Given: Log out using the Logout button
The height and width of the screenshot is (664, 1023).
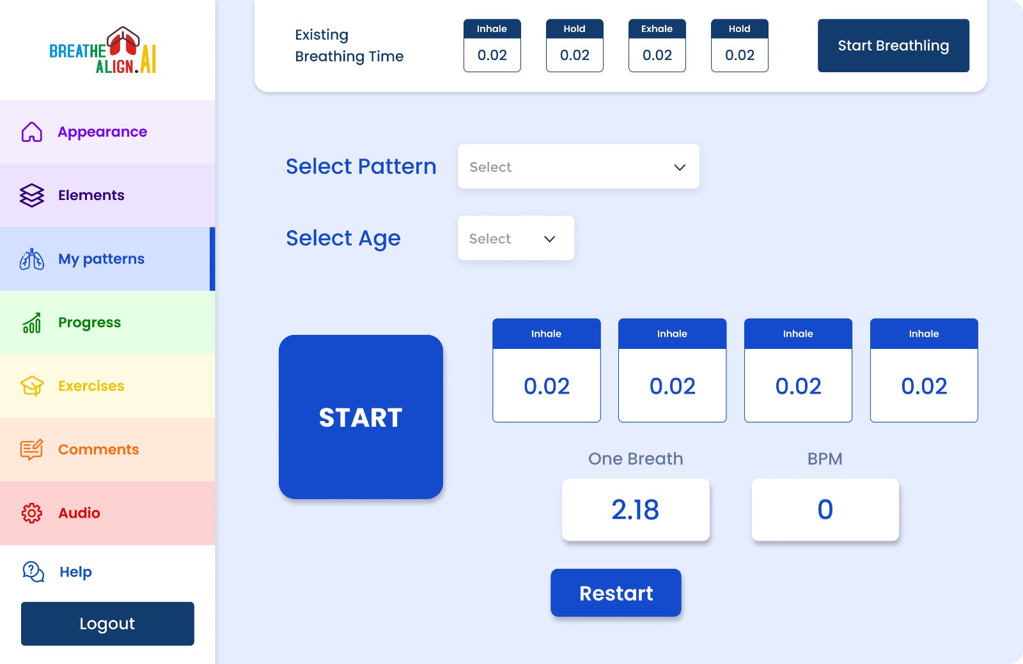Looking at the screenshot, I should pos(107,624).
